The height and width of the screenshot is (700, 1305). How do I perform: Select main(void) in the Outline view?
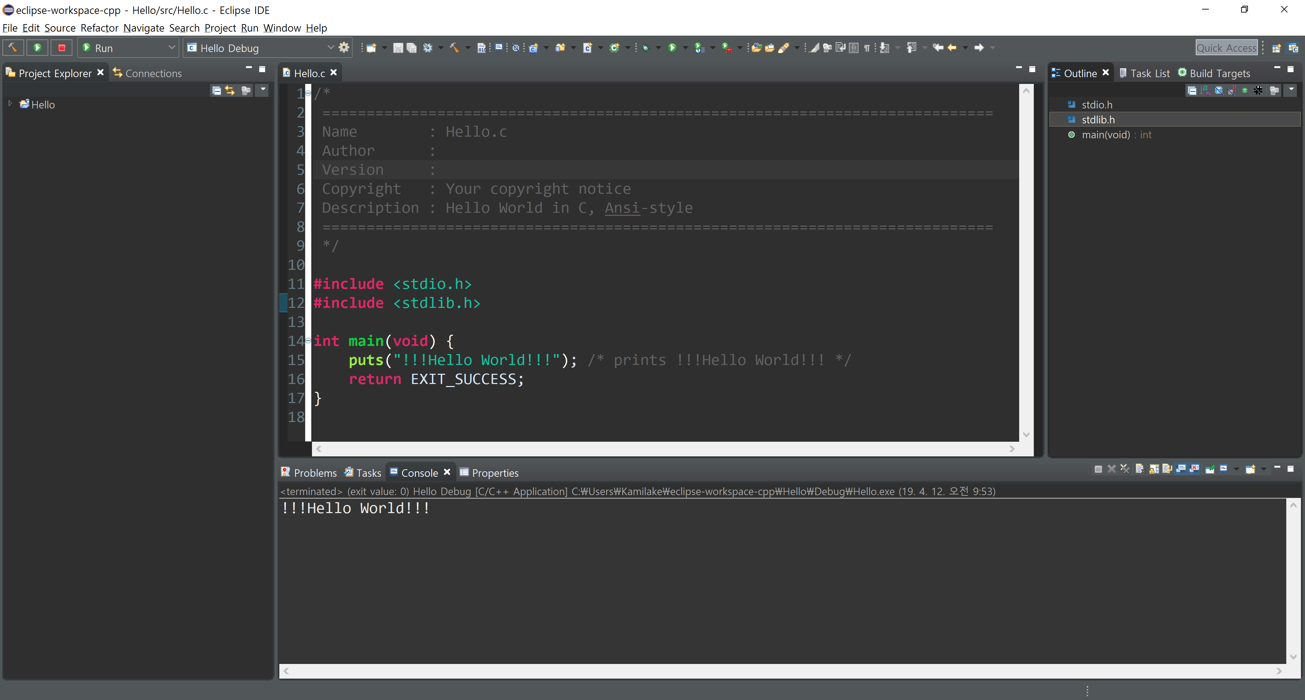pyautogui.click(x=1106, y=135)
